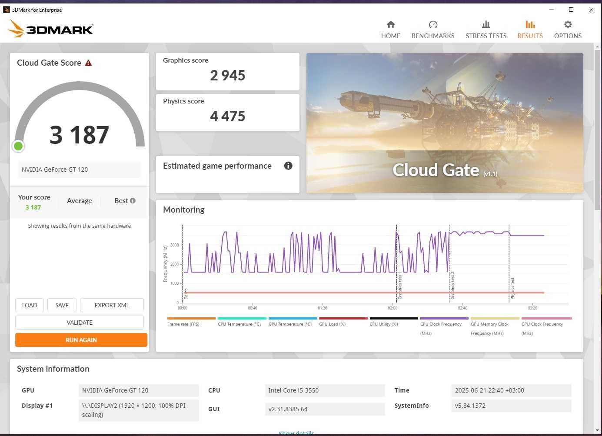Image resolution: width=602 pixels, height=436 pixels.
Task: Click the 3DMark logo
Action: click(50, 29)
